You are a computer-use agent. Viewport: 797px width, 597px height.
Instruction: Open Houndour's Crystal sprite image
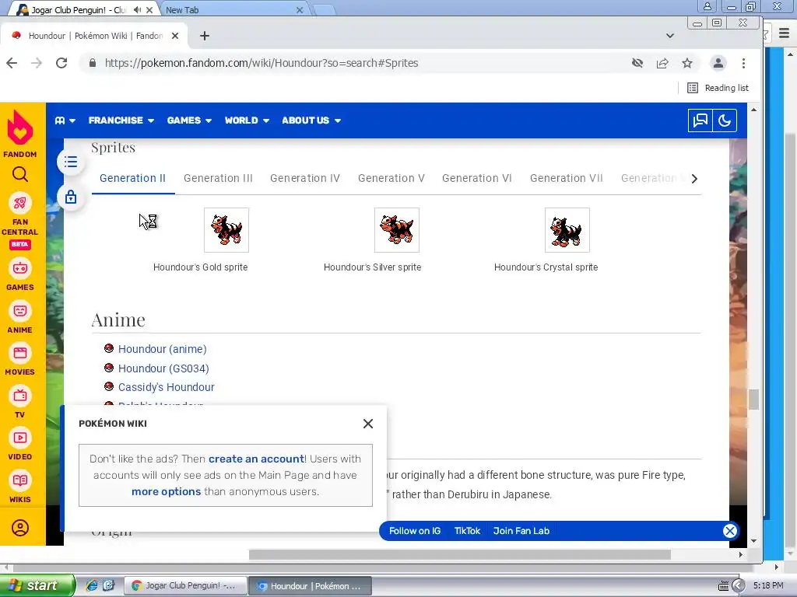[567, 230]
